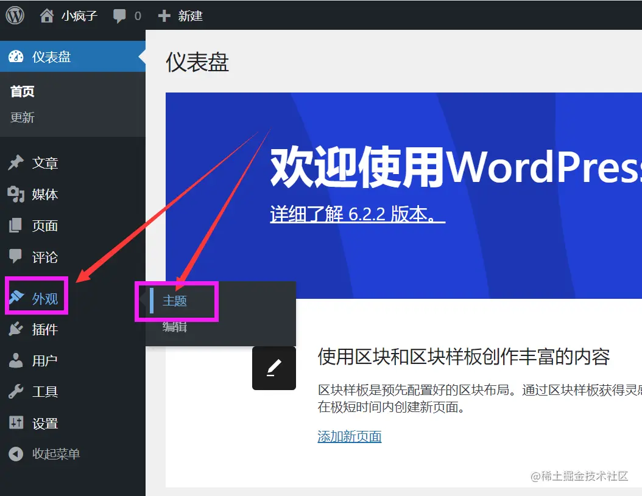
Task: Click the comment icon for 评论
Action: (16, 256)
